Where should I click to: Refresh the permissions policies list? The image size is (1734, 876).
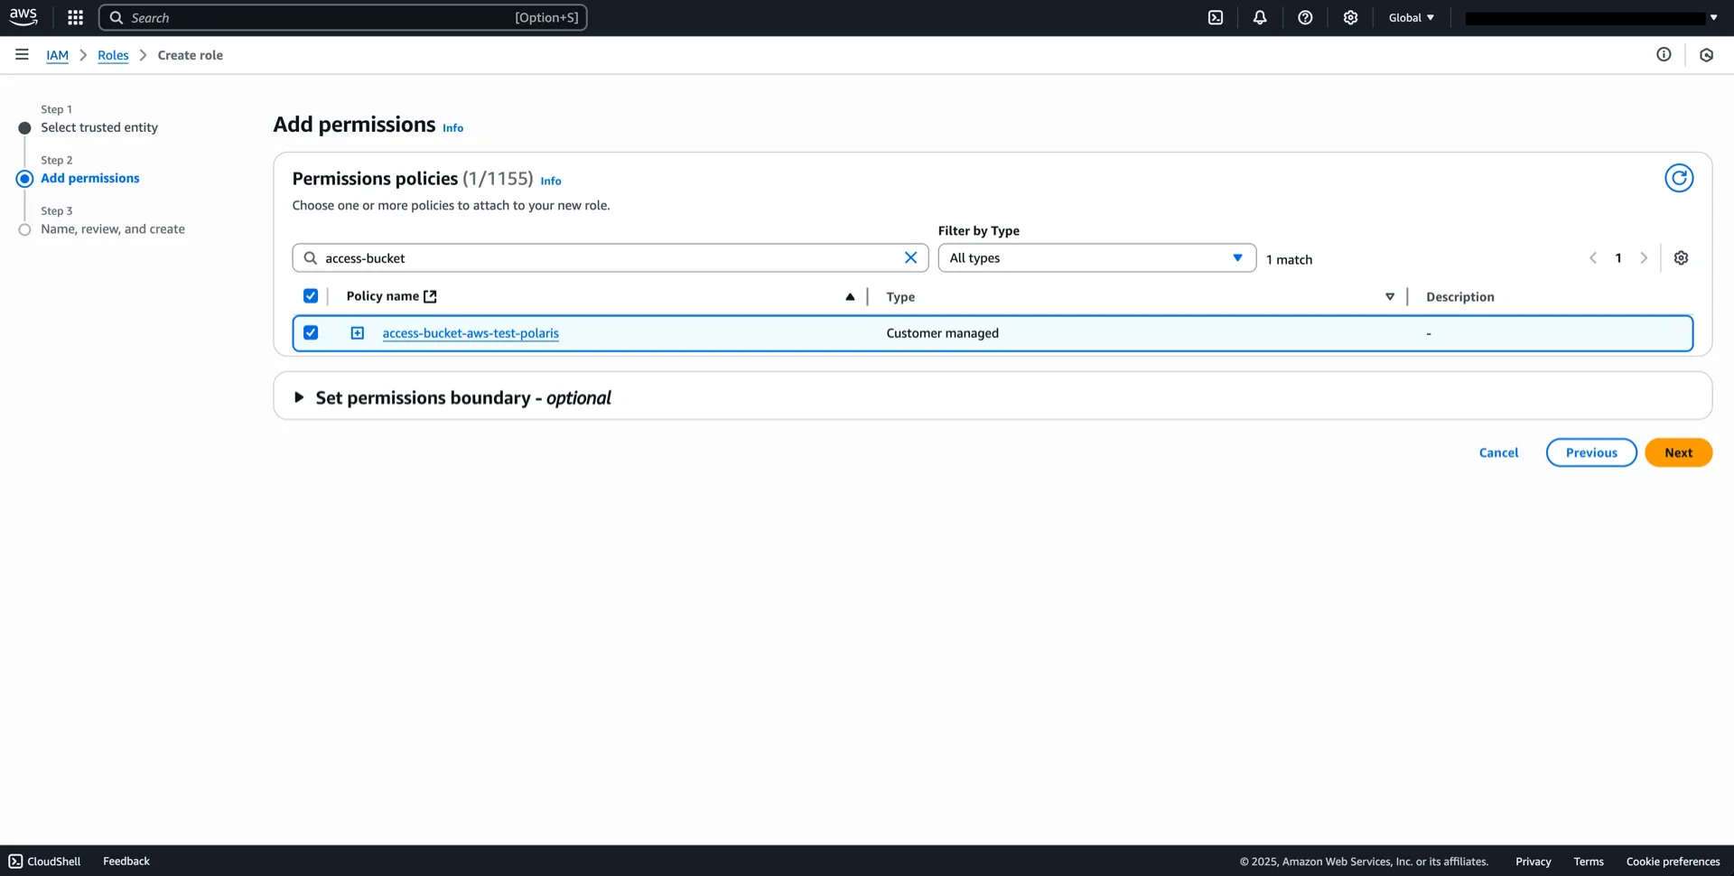click(1679, 178)
